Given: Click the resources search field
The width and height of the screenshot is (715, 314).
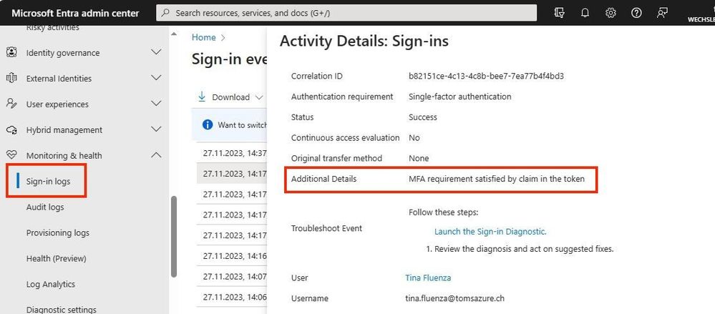Looking at the screenshot, I should [x=346, y=13].
